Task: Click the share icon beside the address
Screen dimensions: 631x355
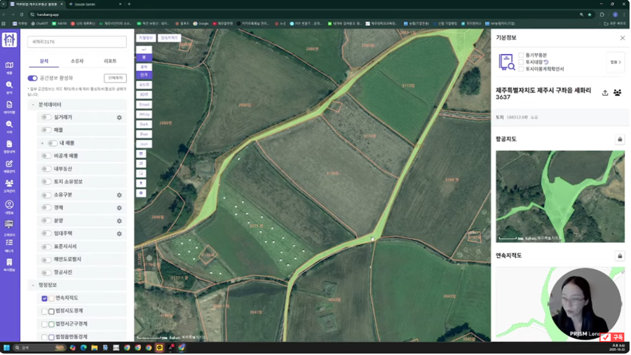Action: point(605,93)
